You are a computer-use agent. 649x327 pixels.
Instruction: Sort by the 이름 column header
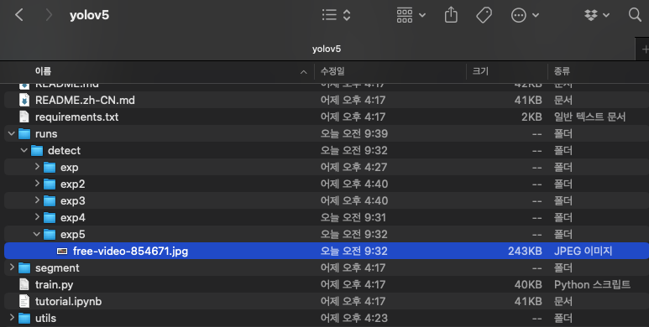click(43, 71)
